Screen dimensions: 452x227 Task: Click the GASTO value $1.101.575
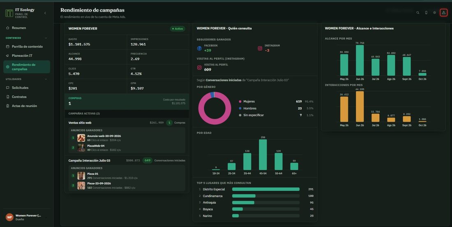click(79, 44)
